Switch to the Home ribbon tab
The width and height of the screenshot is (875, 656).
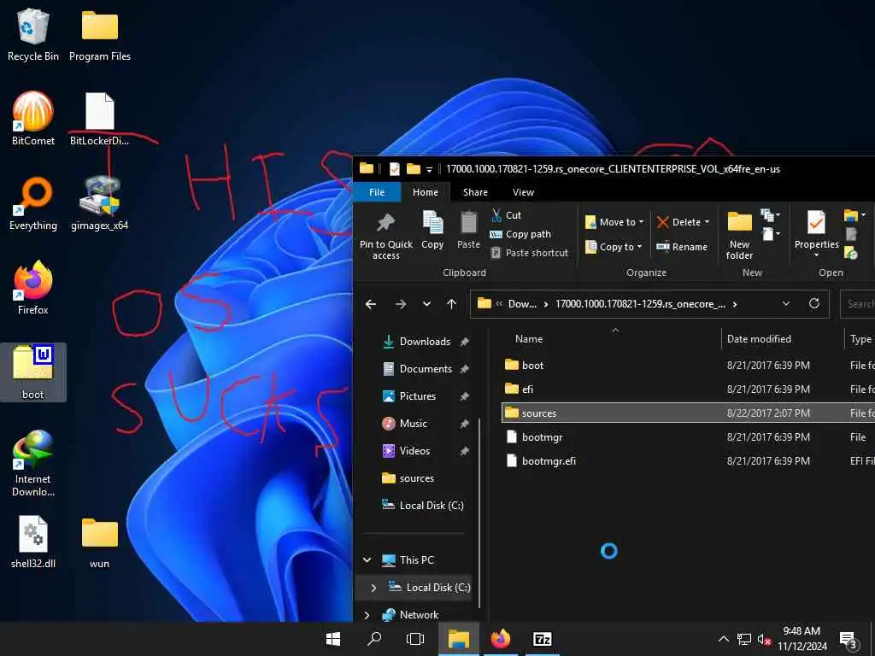click(426, 192)
